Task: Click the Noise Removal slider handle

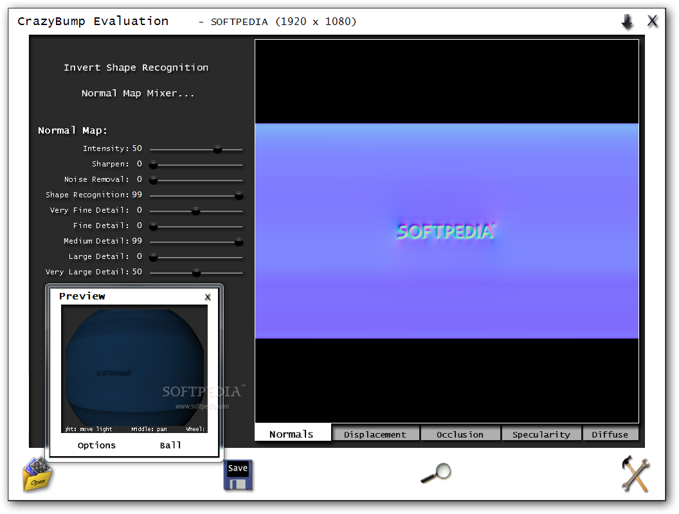Action: click(153, 181)
